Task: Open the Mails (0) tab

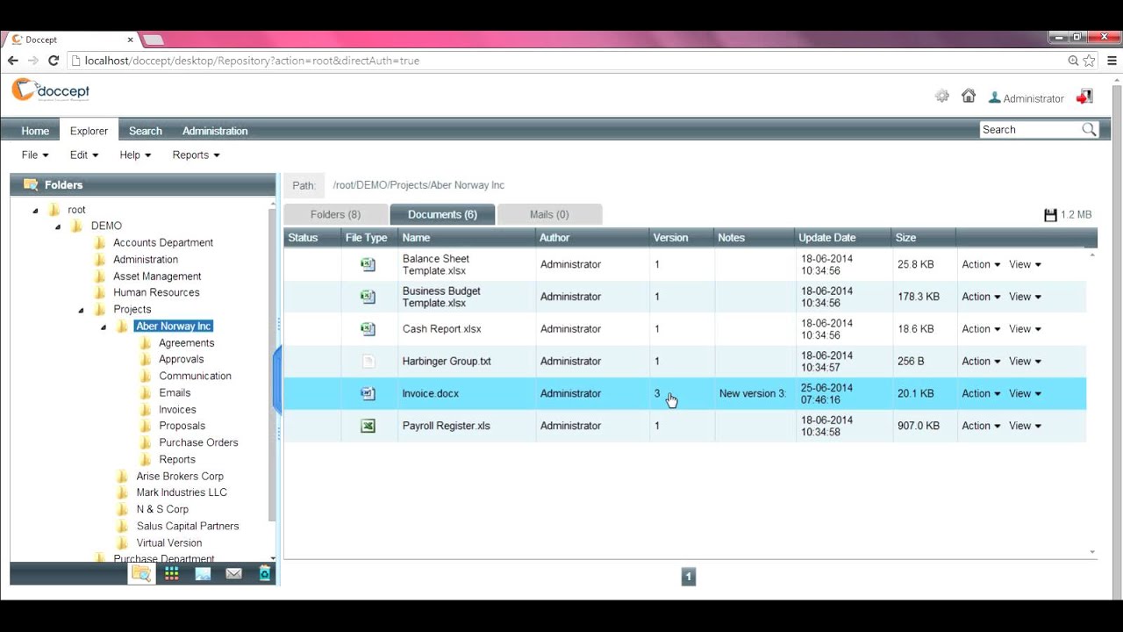Action: (549, 214)
